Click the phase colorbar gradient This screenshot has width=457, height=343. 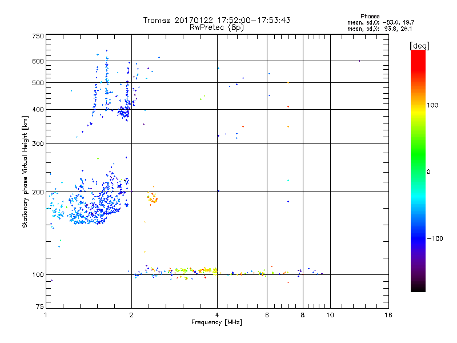tap(418, 170)
